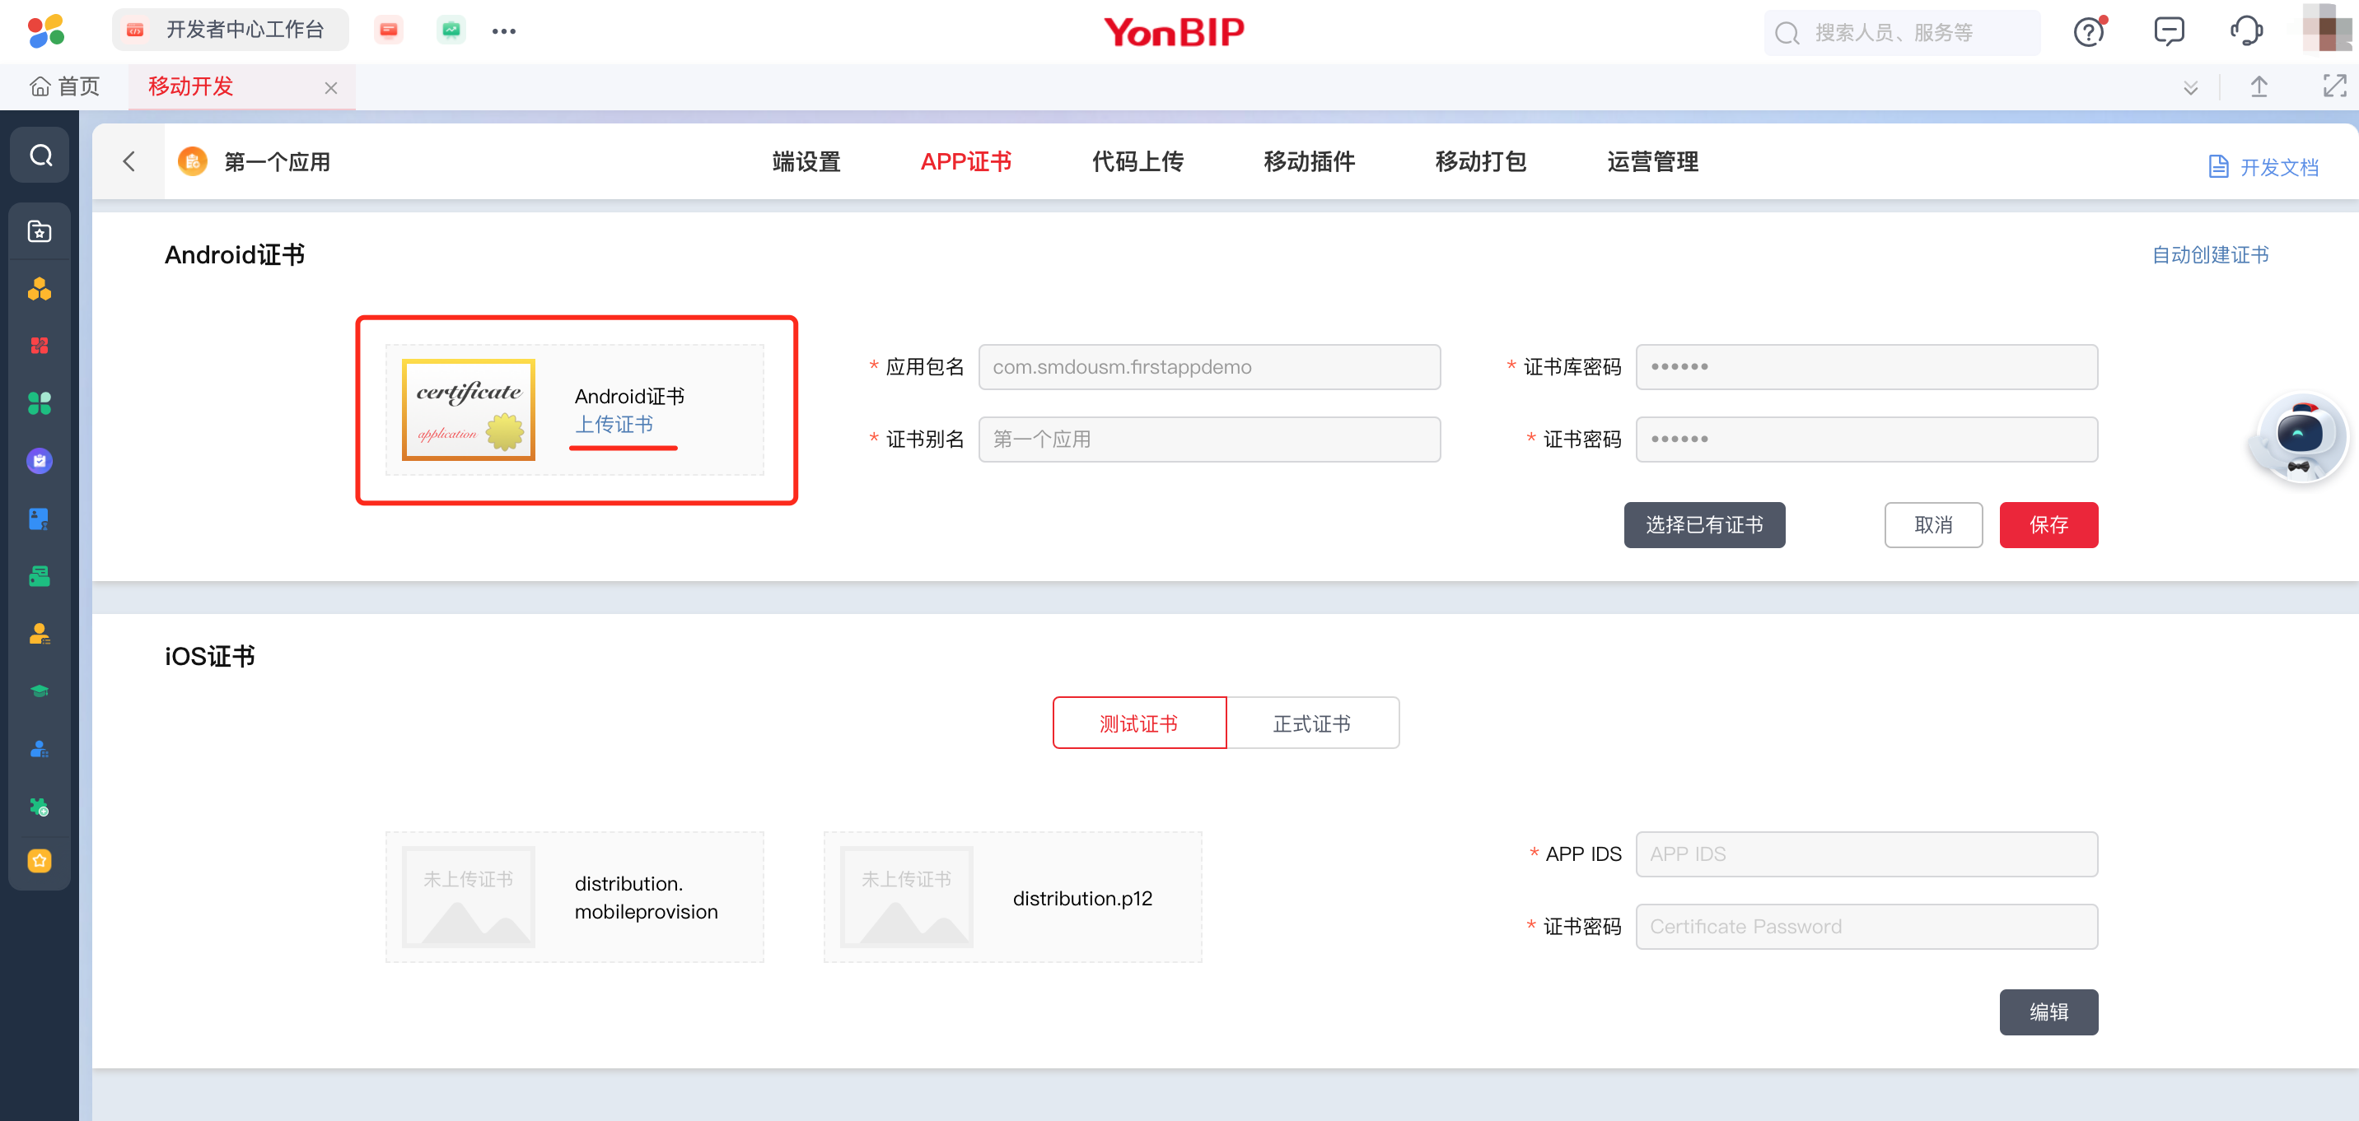Open the 移动打包 tab
This screenshot has width=2359, height=1121.
pos(1480,162)
